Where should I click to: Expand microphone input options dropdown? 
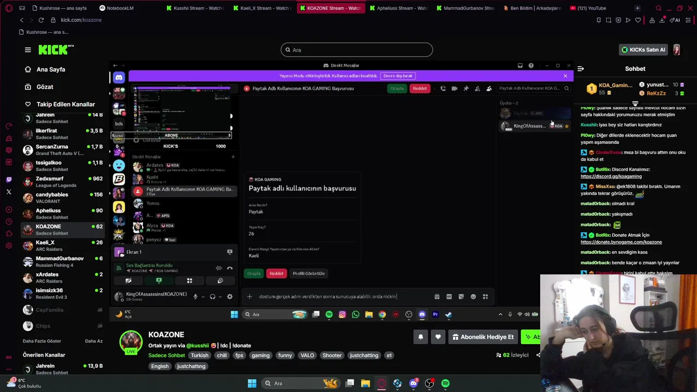click(x=203, y=297)
